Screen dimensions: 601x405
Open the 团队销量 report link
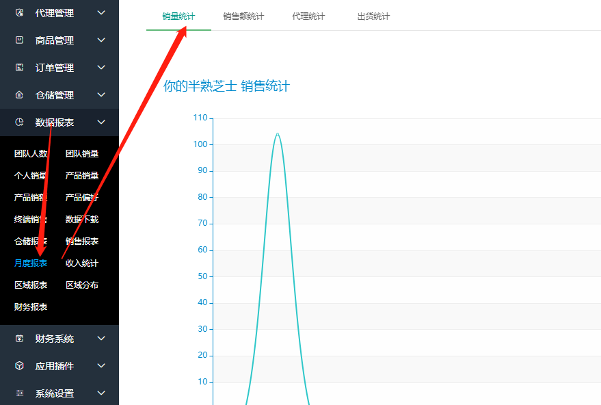point(82,154)
